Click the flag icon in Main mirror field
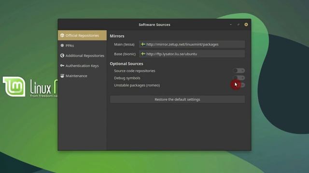This screenshot has height=173, width=309. 143,44
